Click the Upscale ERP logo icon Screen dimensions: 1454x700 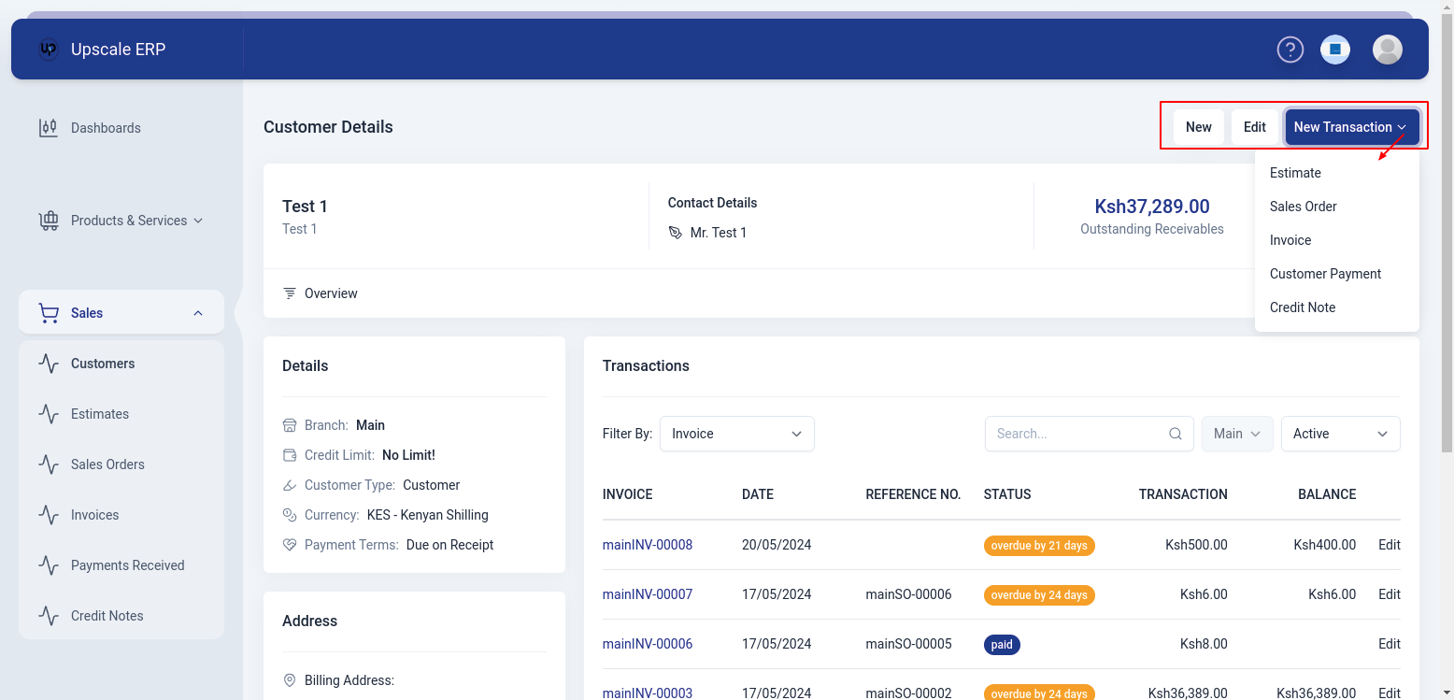click(x=48, y=50)
